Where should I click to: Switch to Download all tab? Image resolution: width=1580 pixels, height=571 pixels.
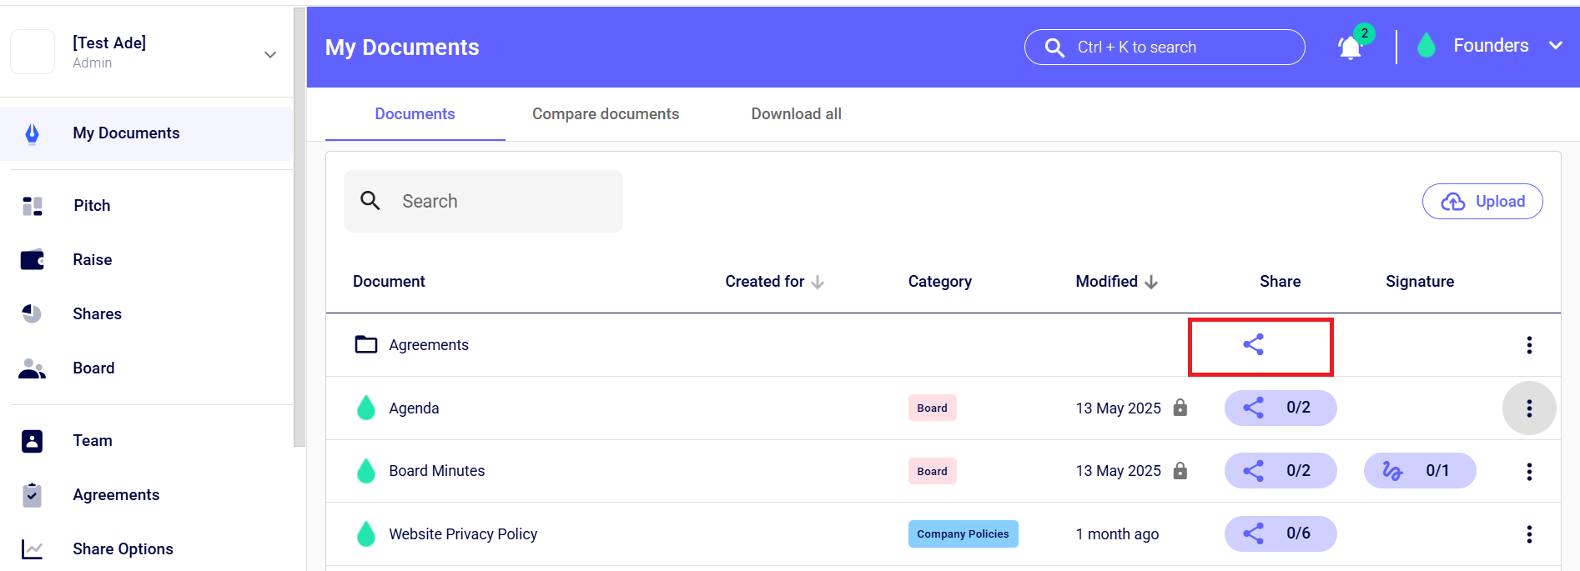point(796,114)
